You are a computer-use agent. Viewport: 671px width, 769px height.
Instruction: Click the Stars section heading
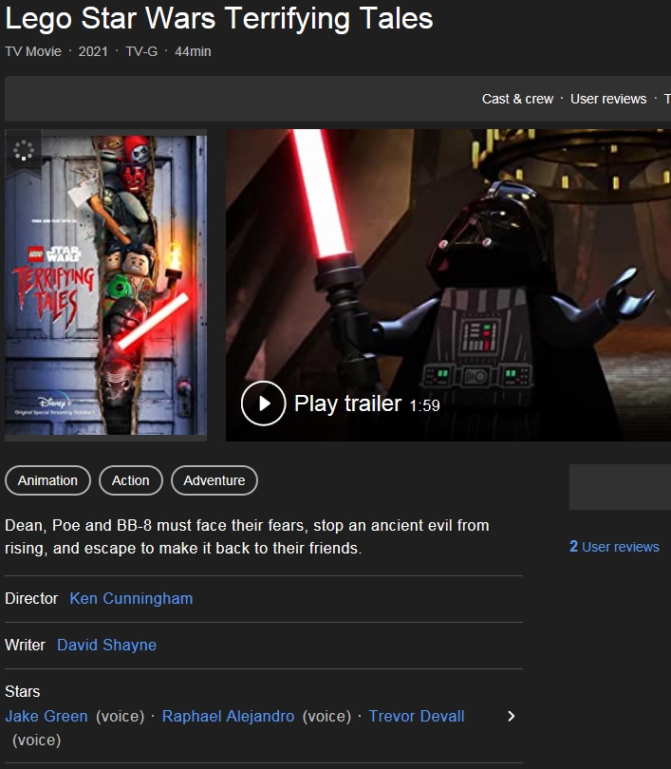tap(23, 691)
